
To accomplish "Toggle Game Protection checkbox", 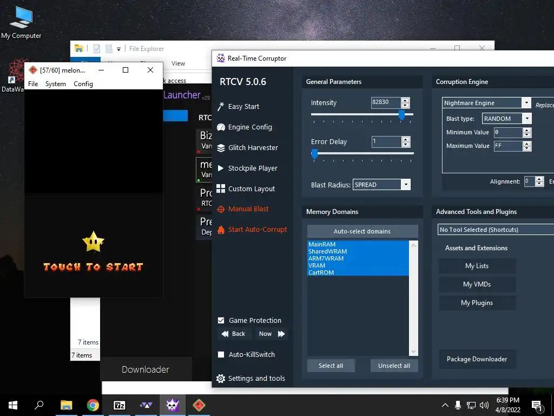I will (x=221, y=321).
